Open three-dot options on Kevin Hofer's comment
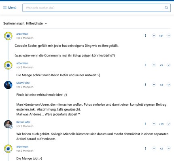The width and height of the screenshot is (174, 161). click(x=145, y=124)
